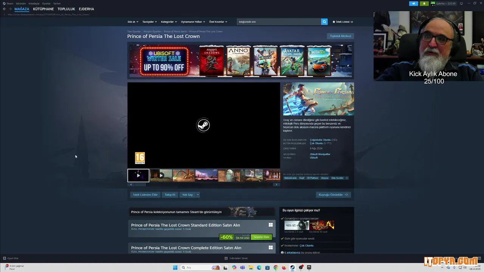Open Topluluk Merkezi button

click(x=341, y=36)
